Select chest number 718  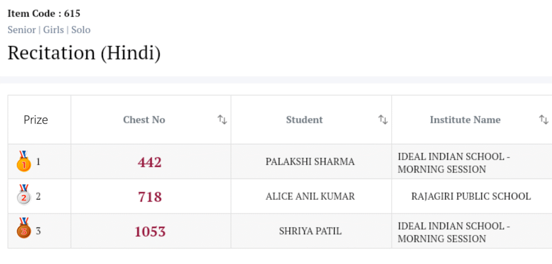pyautogui.click(x=150, y=197)
